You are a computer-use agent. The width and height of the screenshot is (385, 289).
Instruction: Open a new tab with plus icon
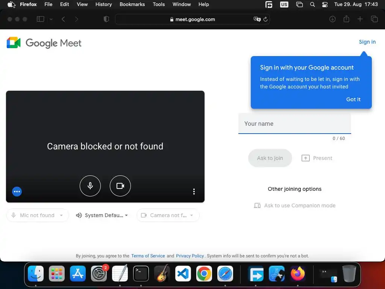(360, 19)
